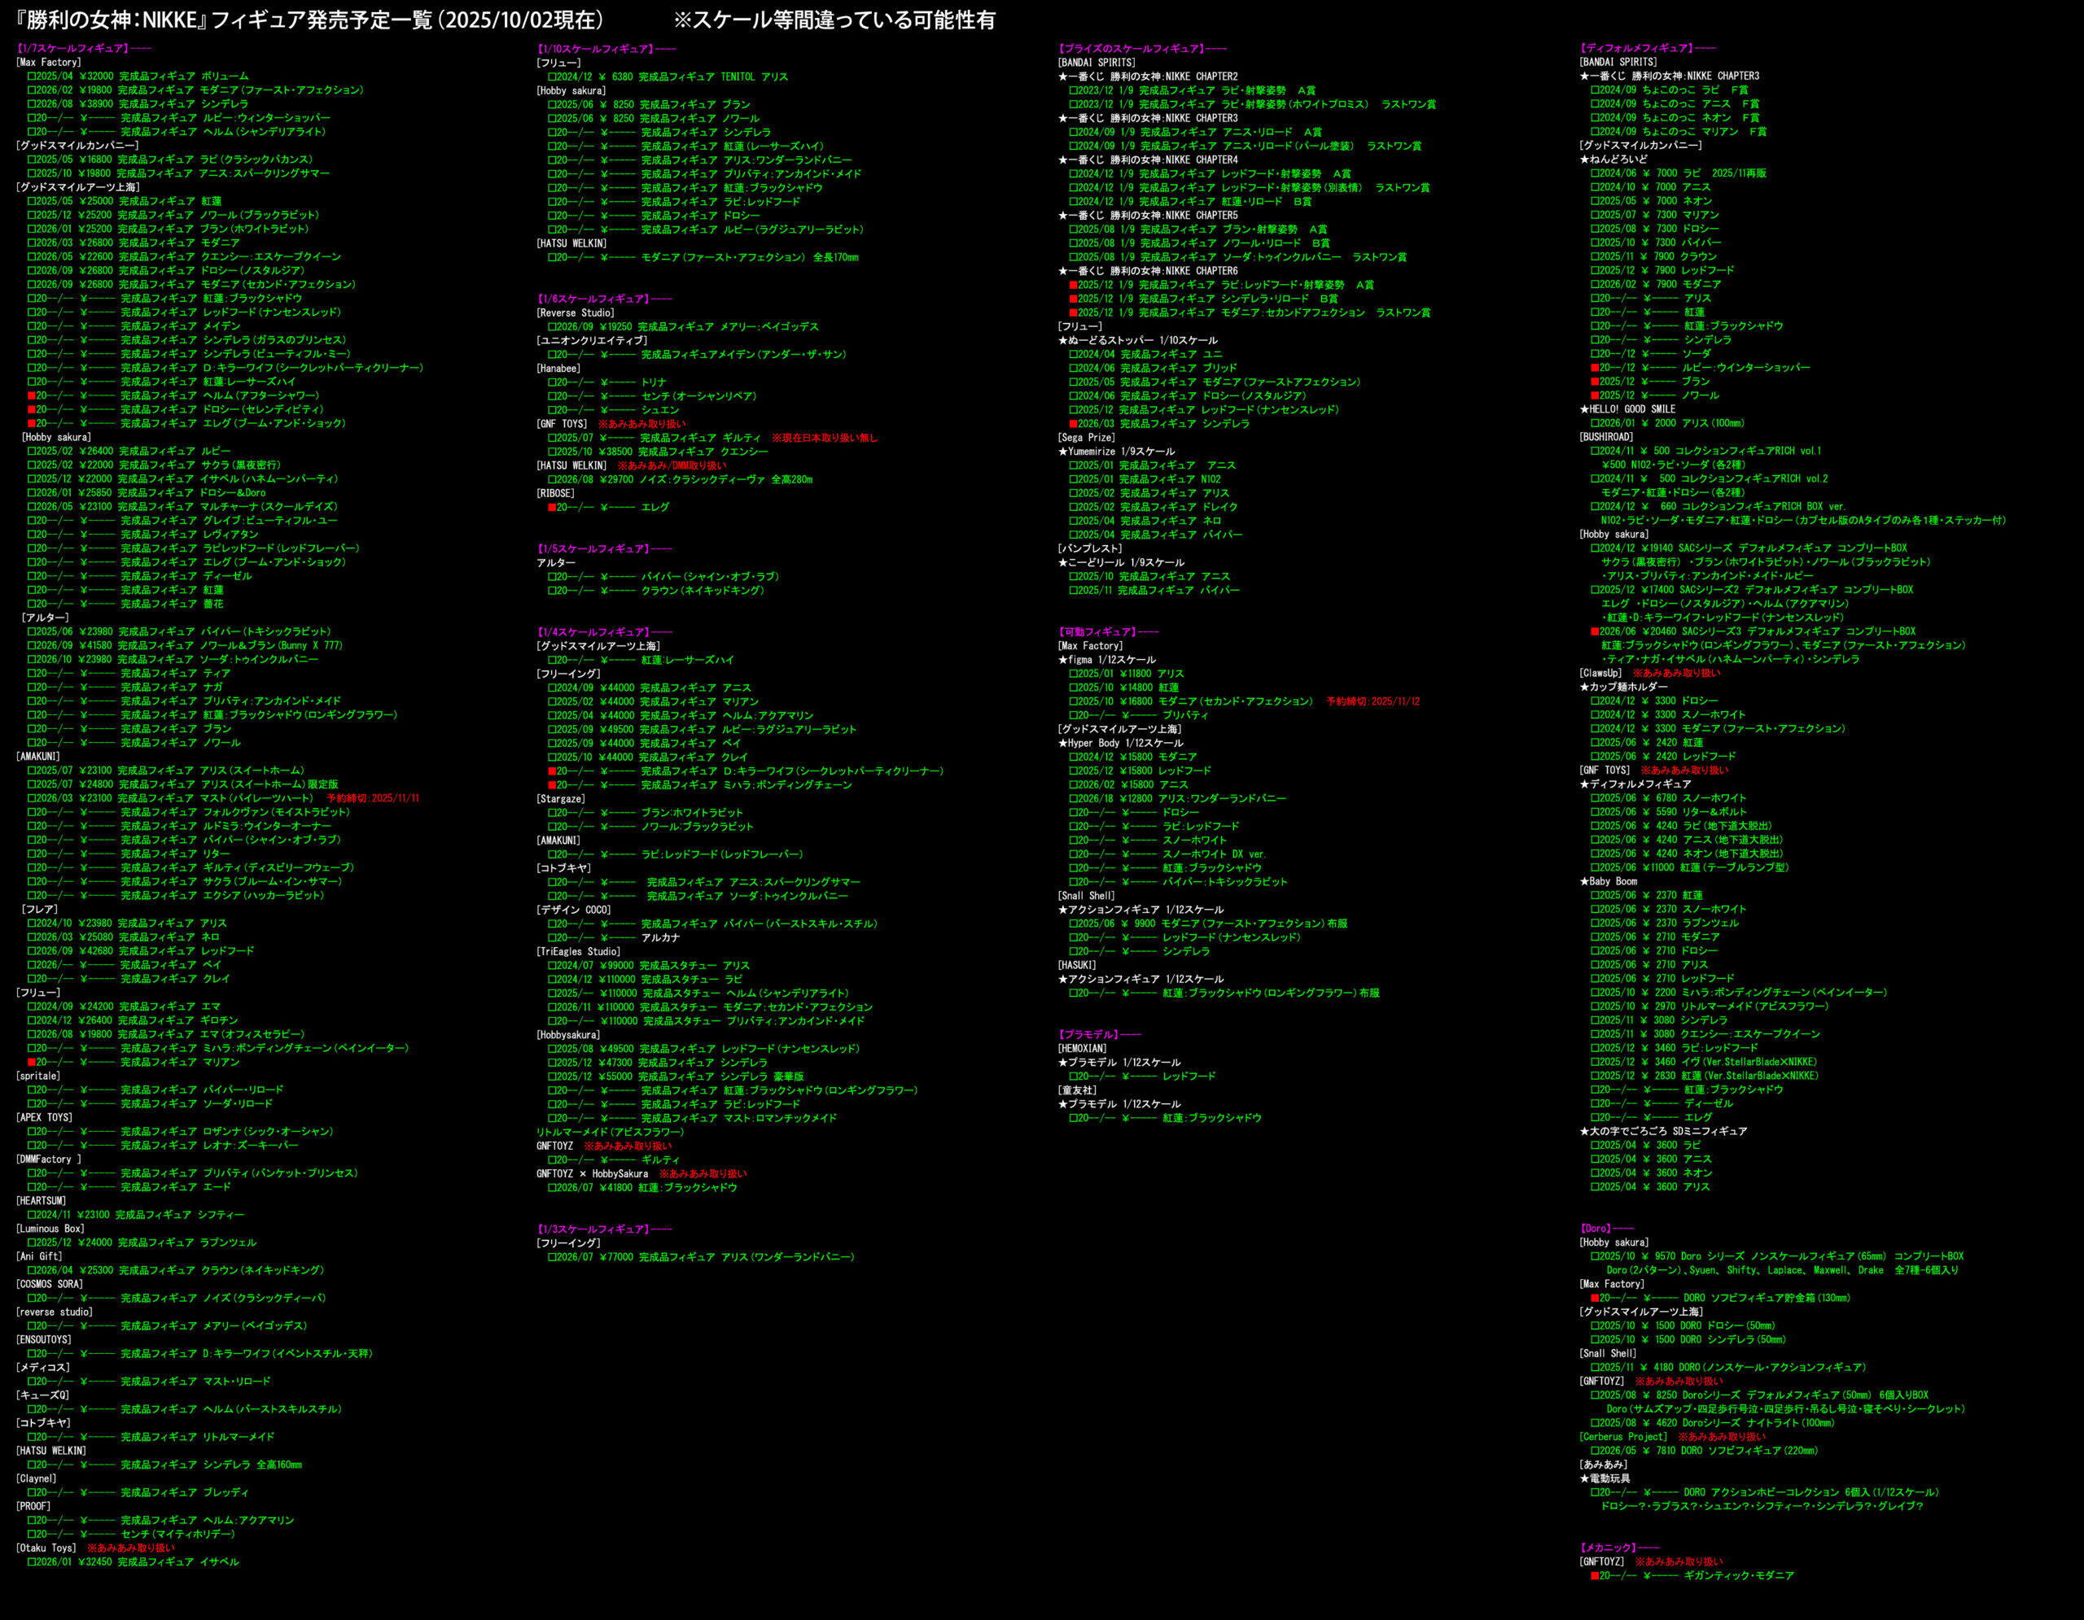This screenshot has height=1620, width=2084.
Task: Expand the 【可動フィギュア】 section header
Action: click(1098, 631)
